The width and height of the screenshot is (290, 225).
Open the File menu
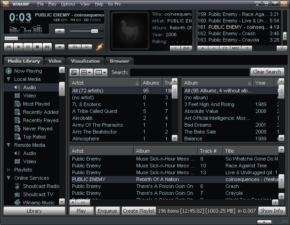point(40,4)
